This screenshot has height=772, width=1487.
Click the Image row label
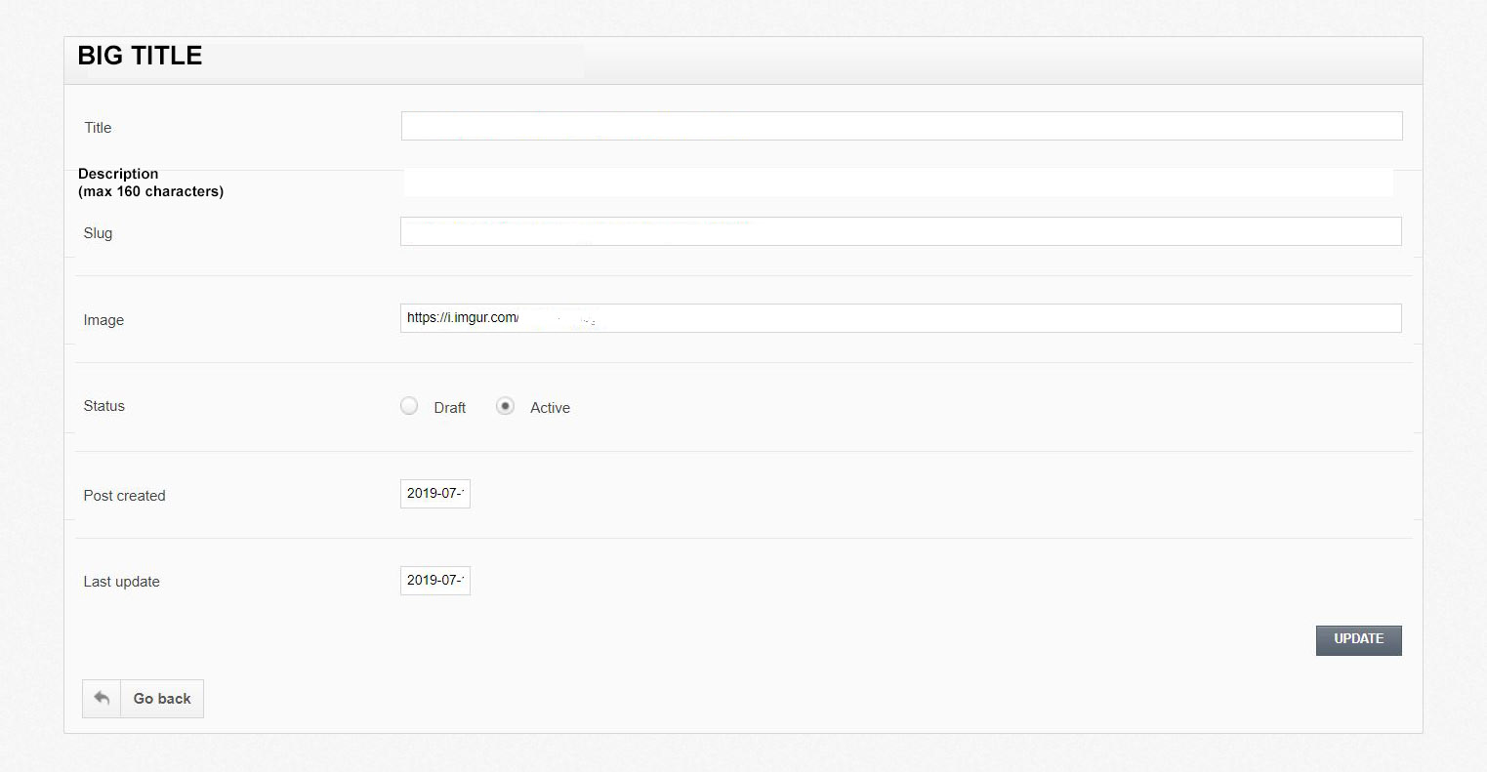103,319
